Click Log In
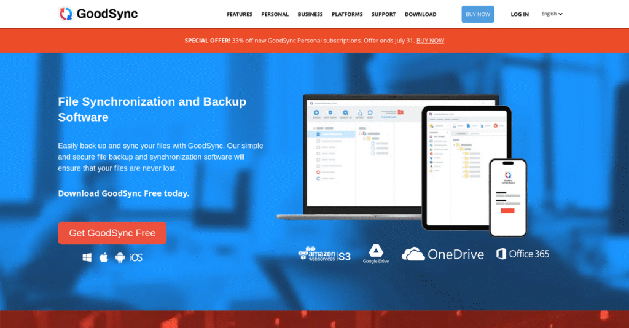The image size is (629, 328). click(x=520, y=14)
